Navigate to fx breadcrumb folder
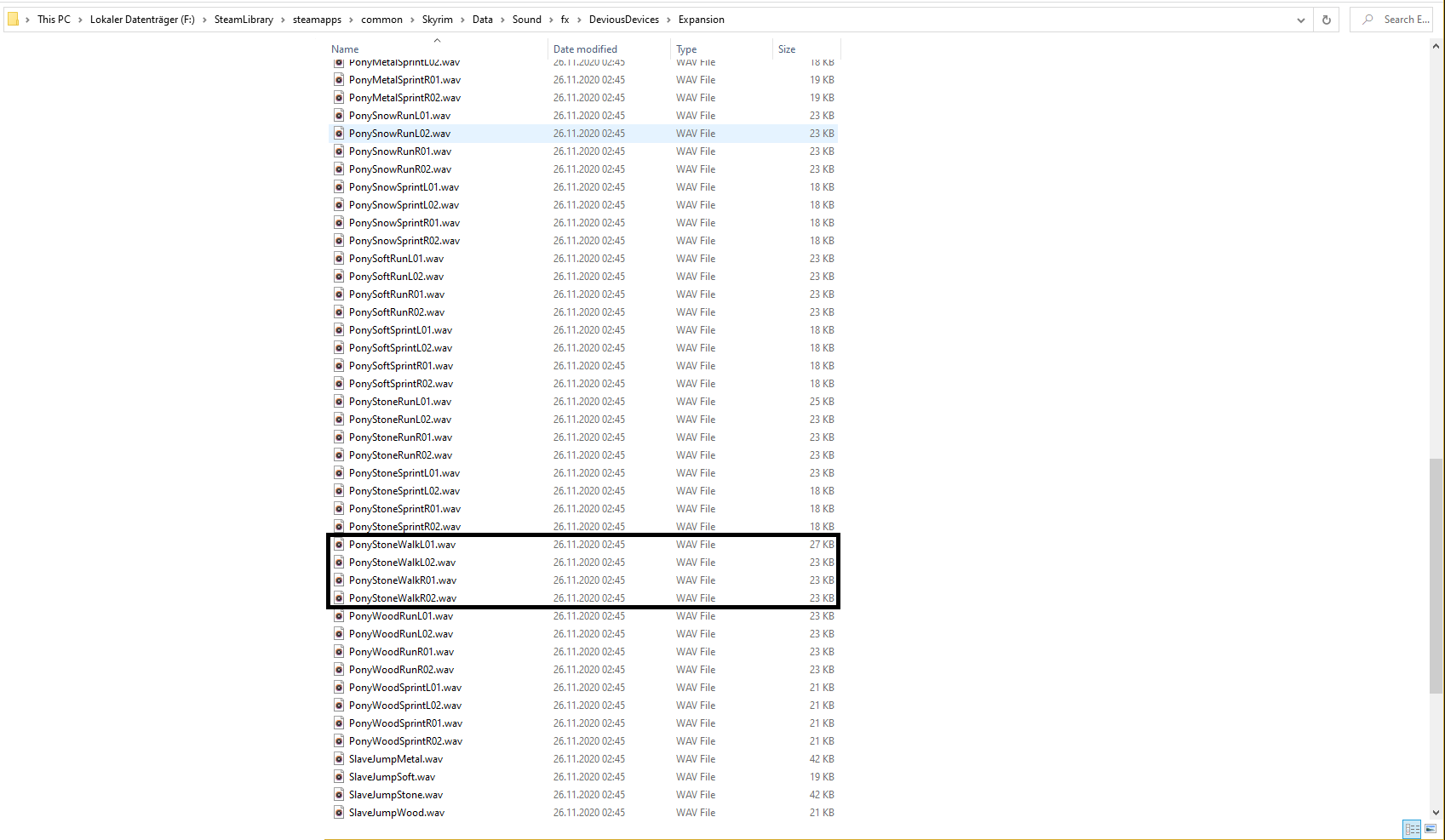This screenshot has height=840, width=1445. pyautogui.click(x=565, y=20)
